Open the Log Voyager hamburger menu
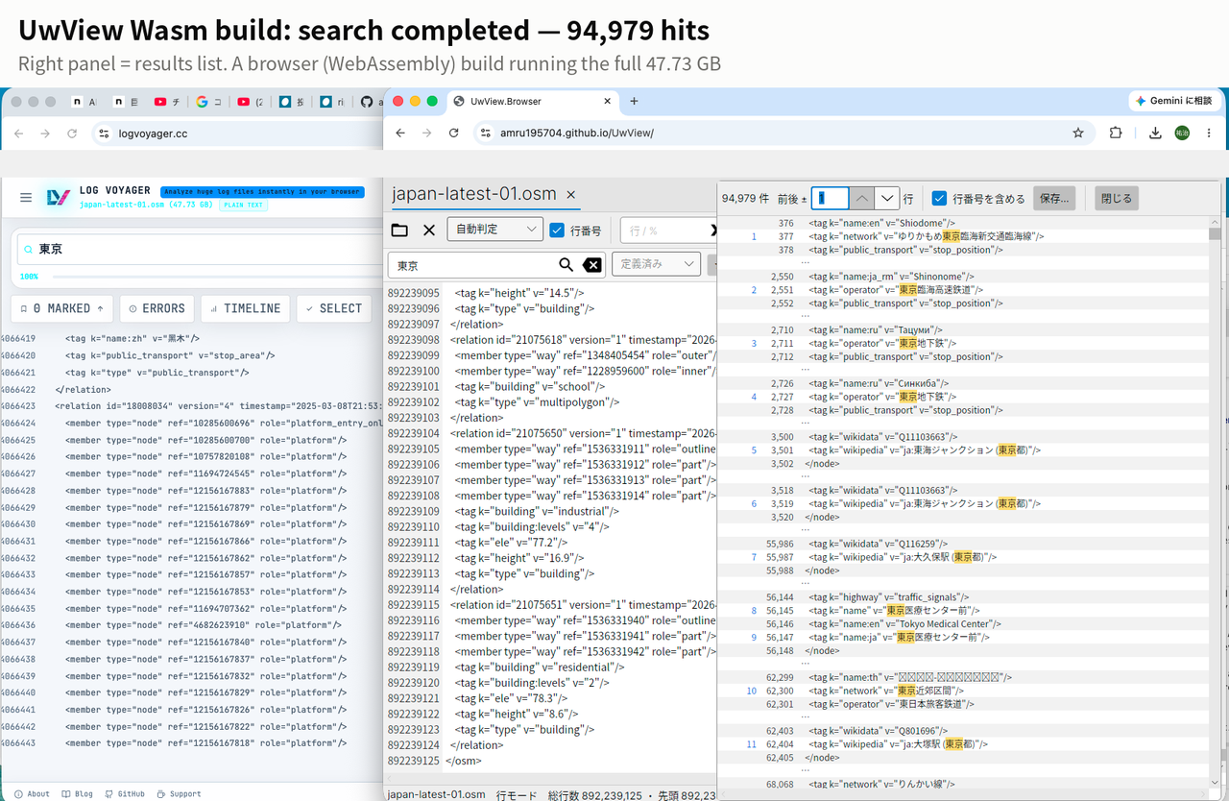1229x801 pixels. (x=26, y=198)
